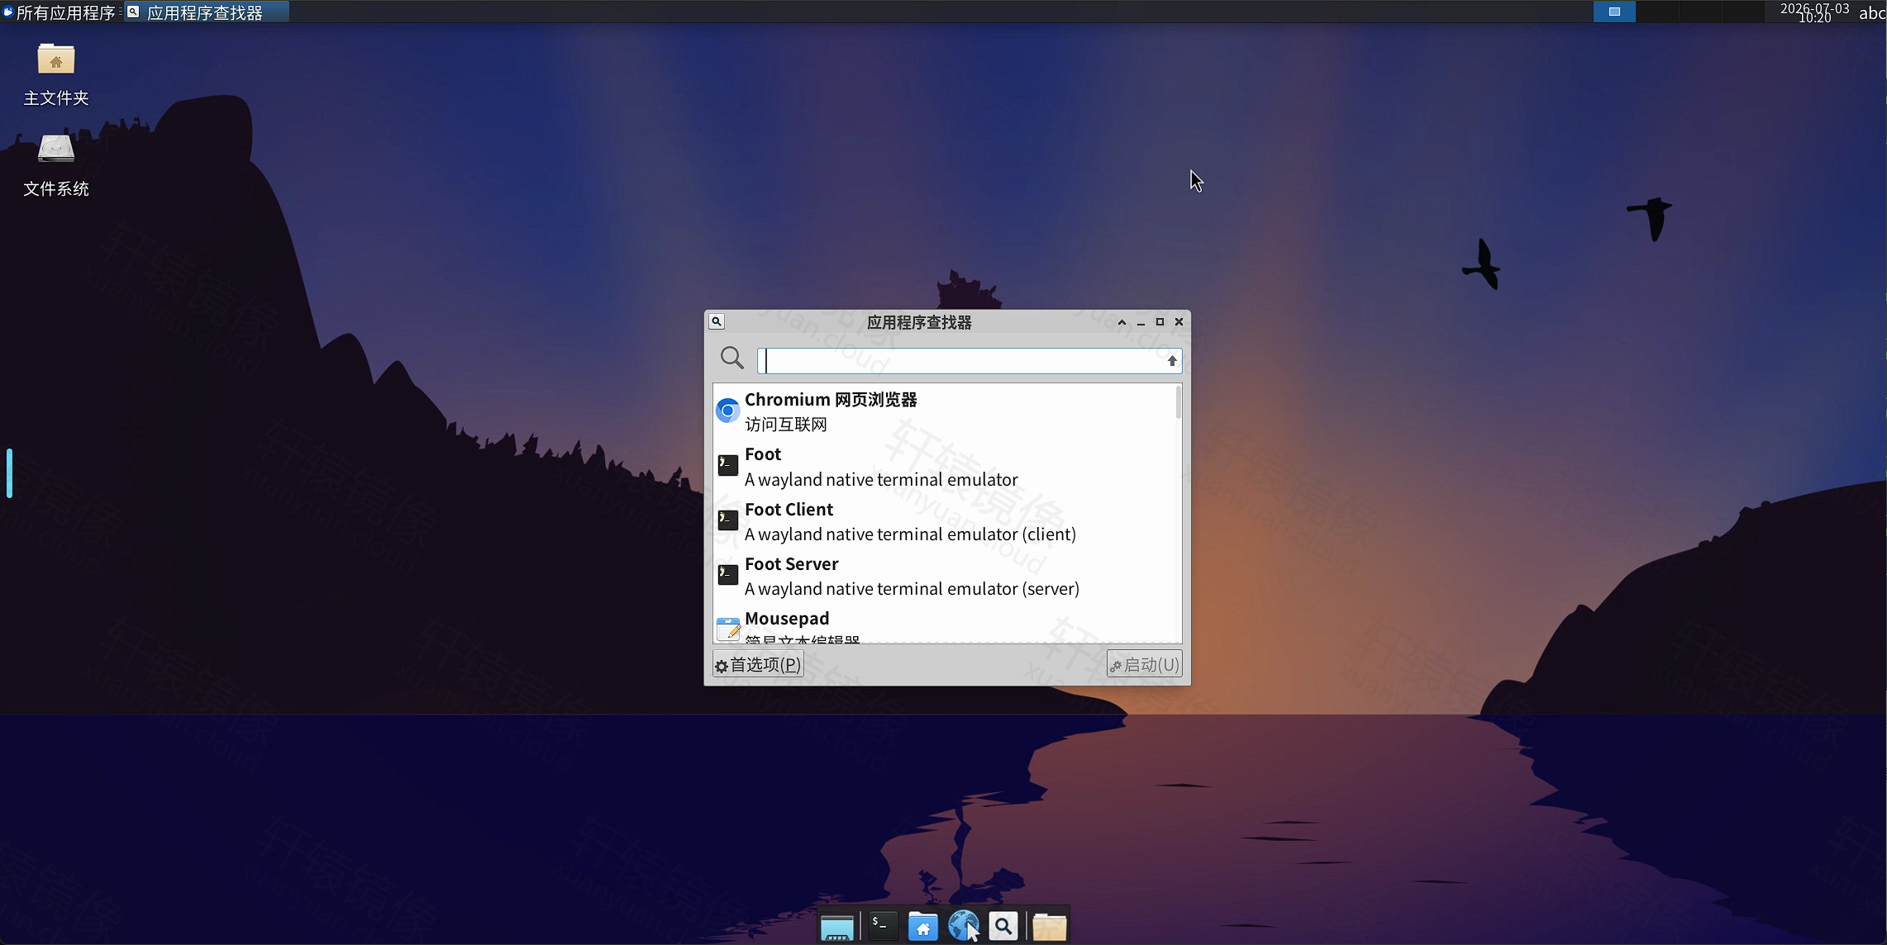Viewport: 1887px width, 945px height.
Task: Click the Foot terminal icon in list
Action: 727,466
